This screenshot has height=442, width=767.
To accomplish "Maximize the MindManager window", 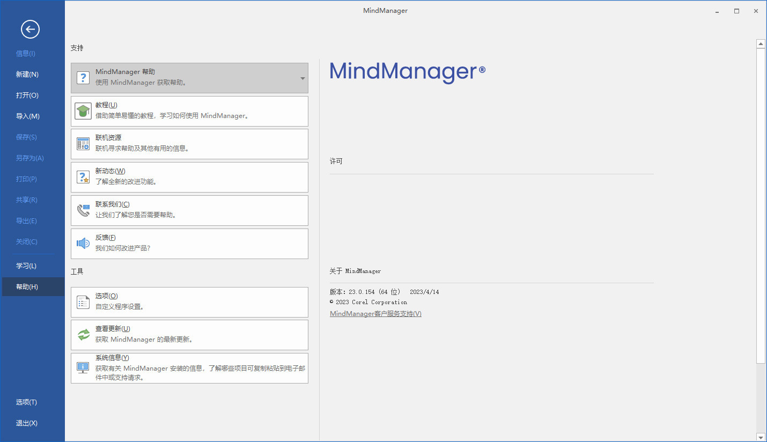I will [737, 11].
